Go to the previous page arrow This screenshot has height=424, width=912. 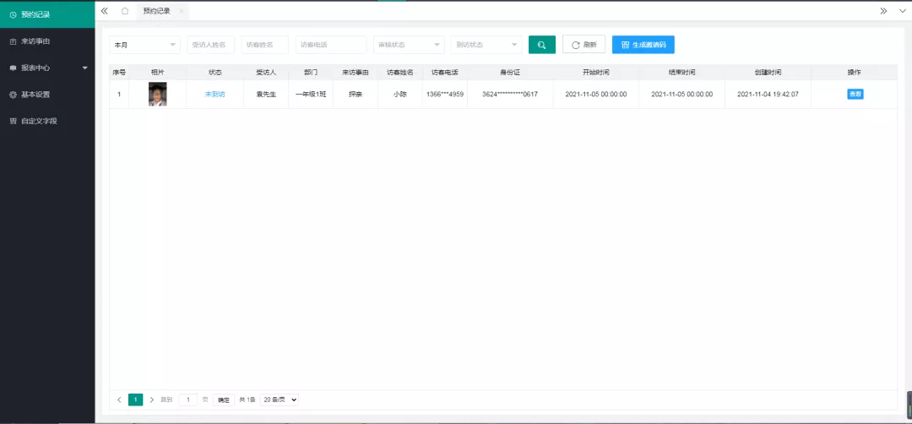point(119,400)
